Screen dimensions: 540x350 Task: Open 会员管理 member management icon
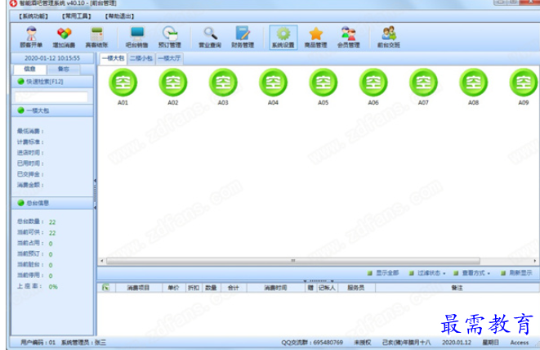coord(349,38)
